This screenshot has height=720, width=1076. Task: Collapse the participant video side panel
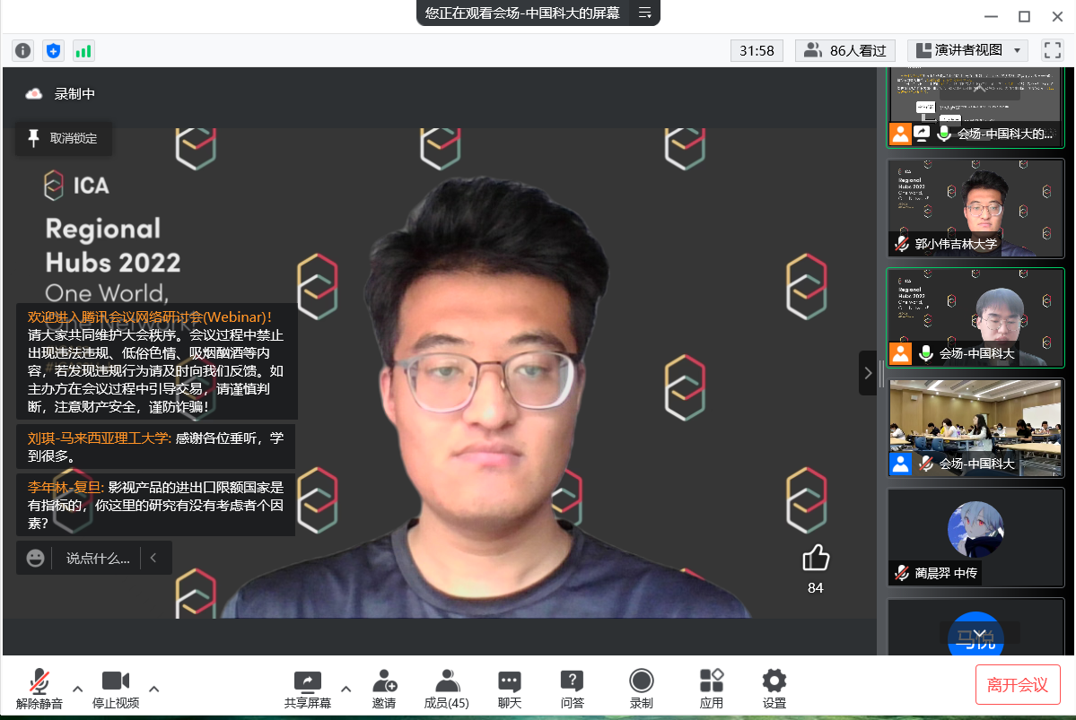tap(867, 373)
